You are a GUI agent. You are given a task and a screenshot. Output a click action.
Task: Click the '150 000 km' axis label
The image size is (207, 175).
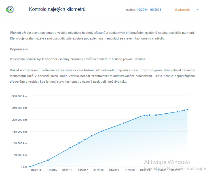point(20,132)
